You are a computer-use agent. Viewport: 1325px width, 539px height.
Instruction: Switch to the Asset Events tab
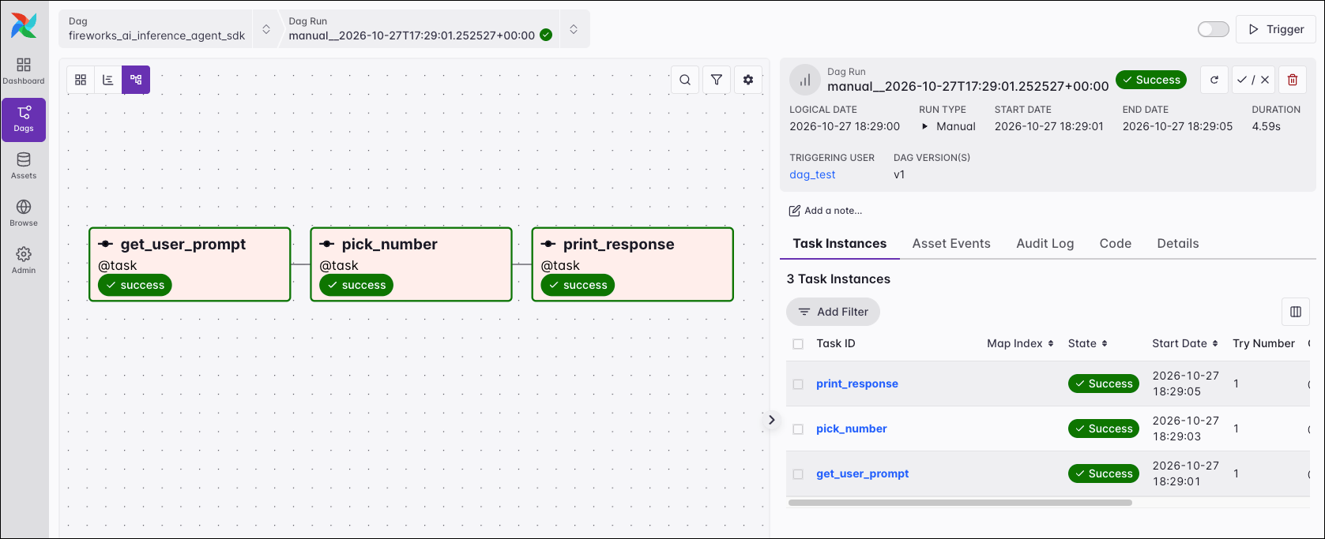pos(951,243)
